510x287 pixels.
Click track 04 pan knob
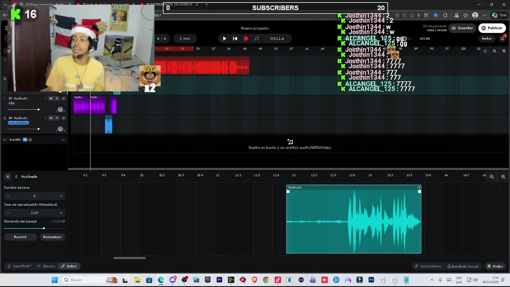pyautogui.click(x=60, y=129)
